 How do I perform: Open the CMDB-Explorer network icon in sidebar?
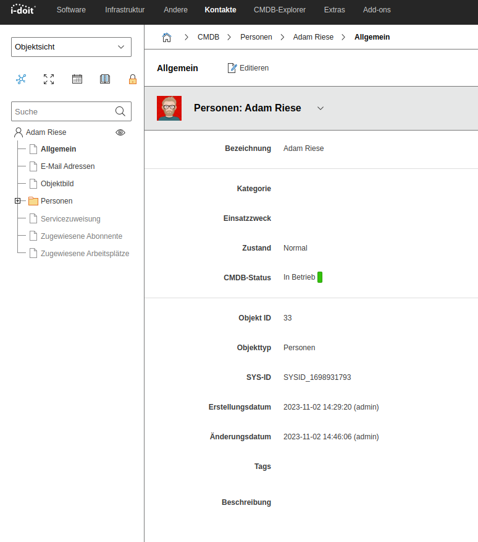click(22, 79)
